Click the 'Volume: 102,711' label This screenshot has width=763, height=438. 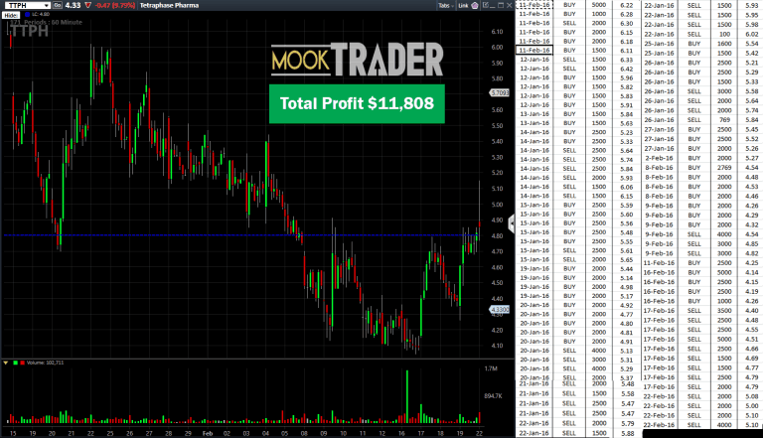[46, 363]
